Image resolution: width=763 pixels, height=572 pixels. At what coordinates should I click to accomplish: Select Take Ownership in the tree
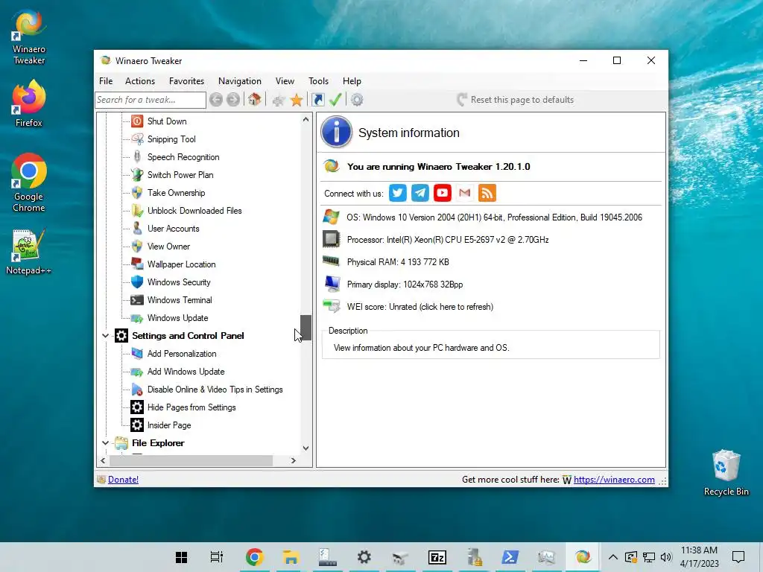pos(176,193)
